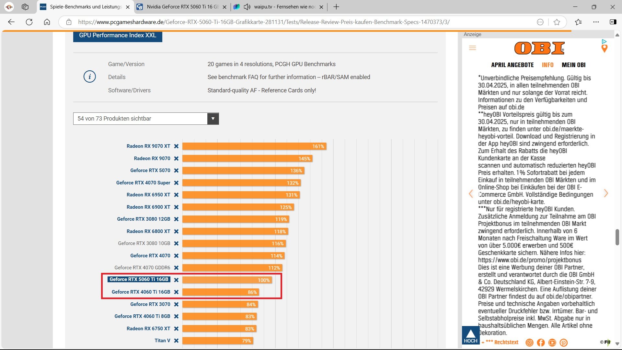The image size is (622, 350).
Task: Click the HOCH scroll-to-top button
Action: tap(470, 335)
